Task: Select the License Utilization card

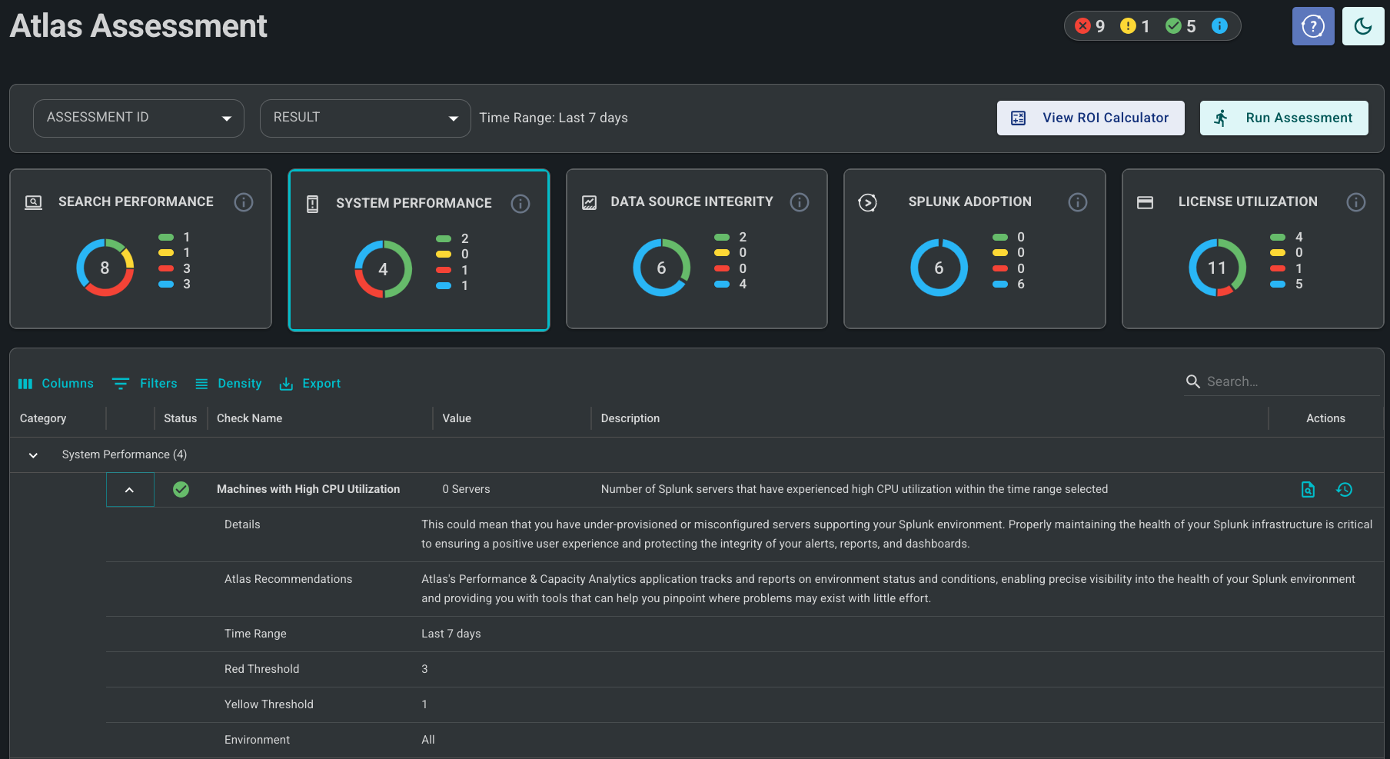Action: point(1252,248)
